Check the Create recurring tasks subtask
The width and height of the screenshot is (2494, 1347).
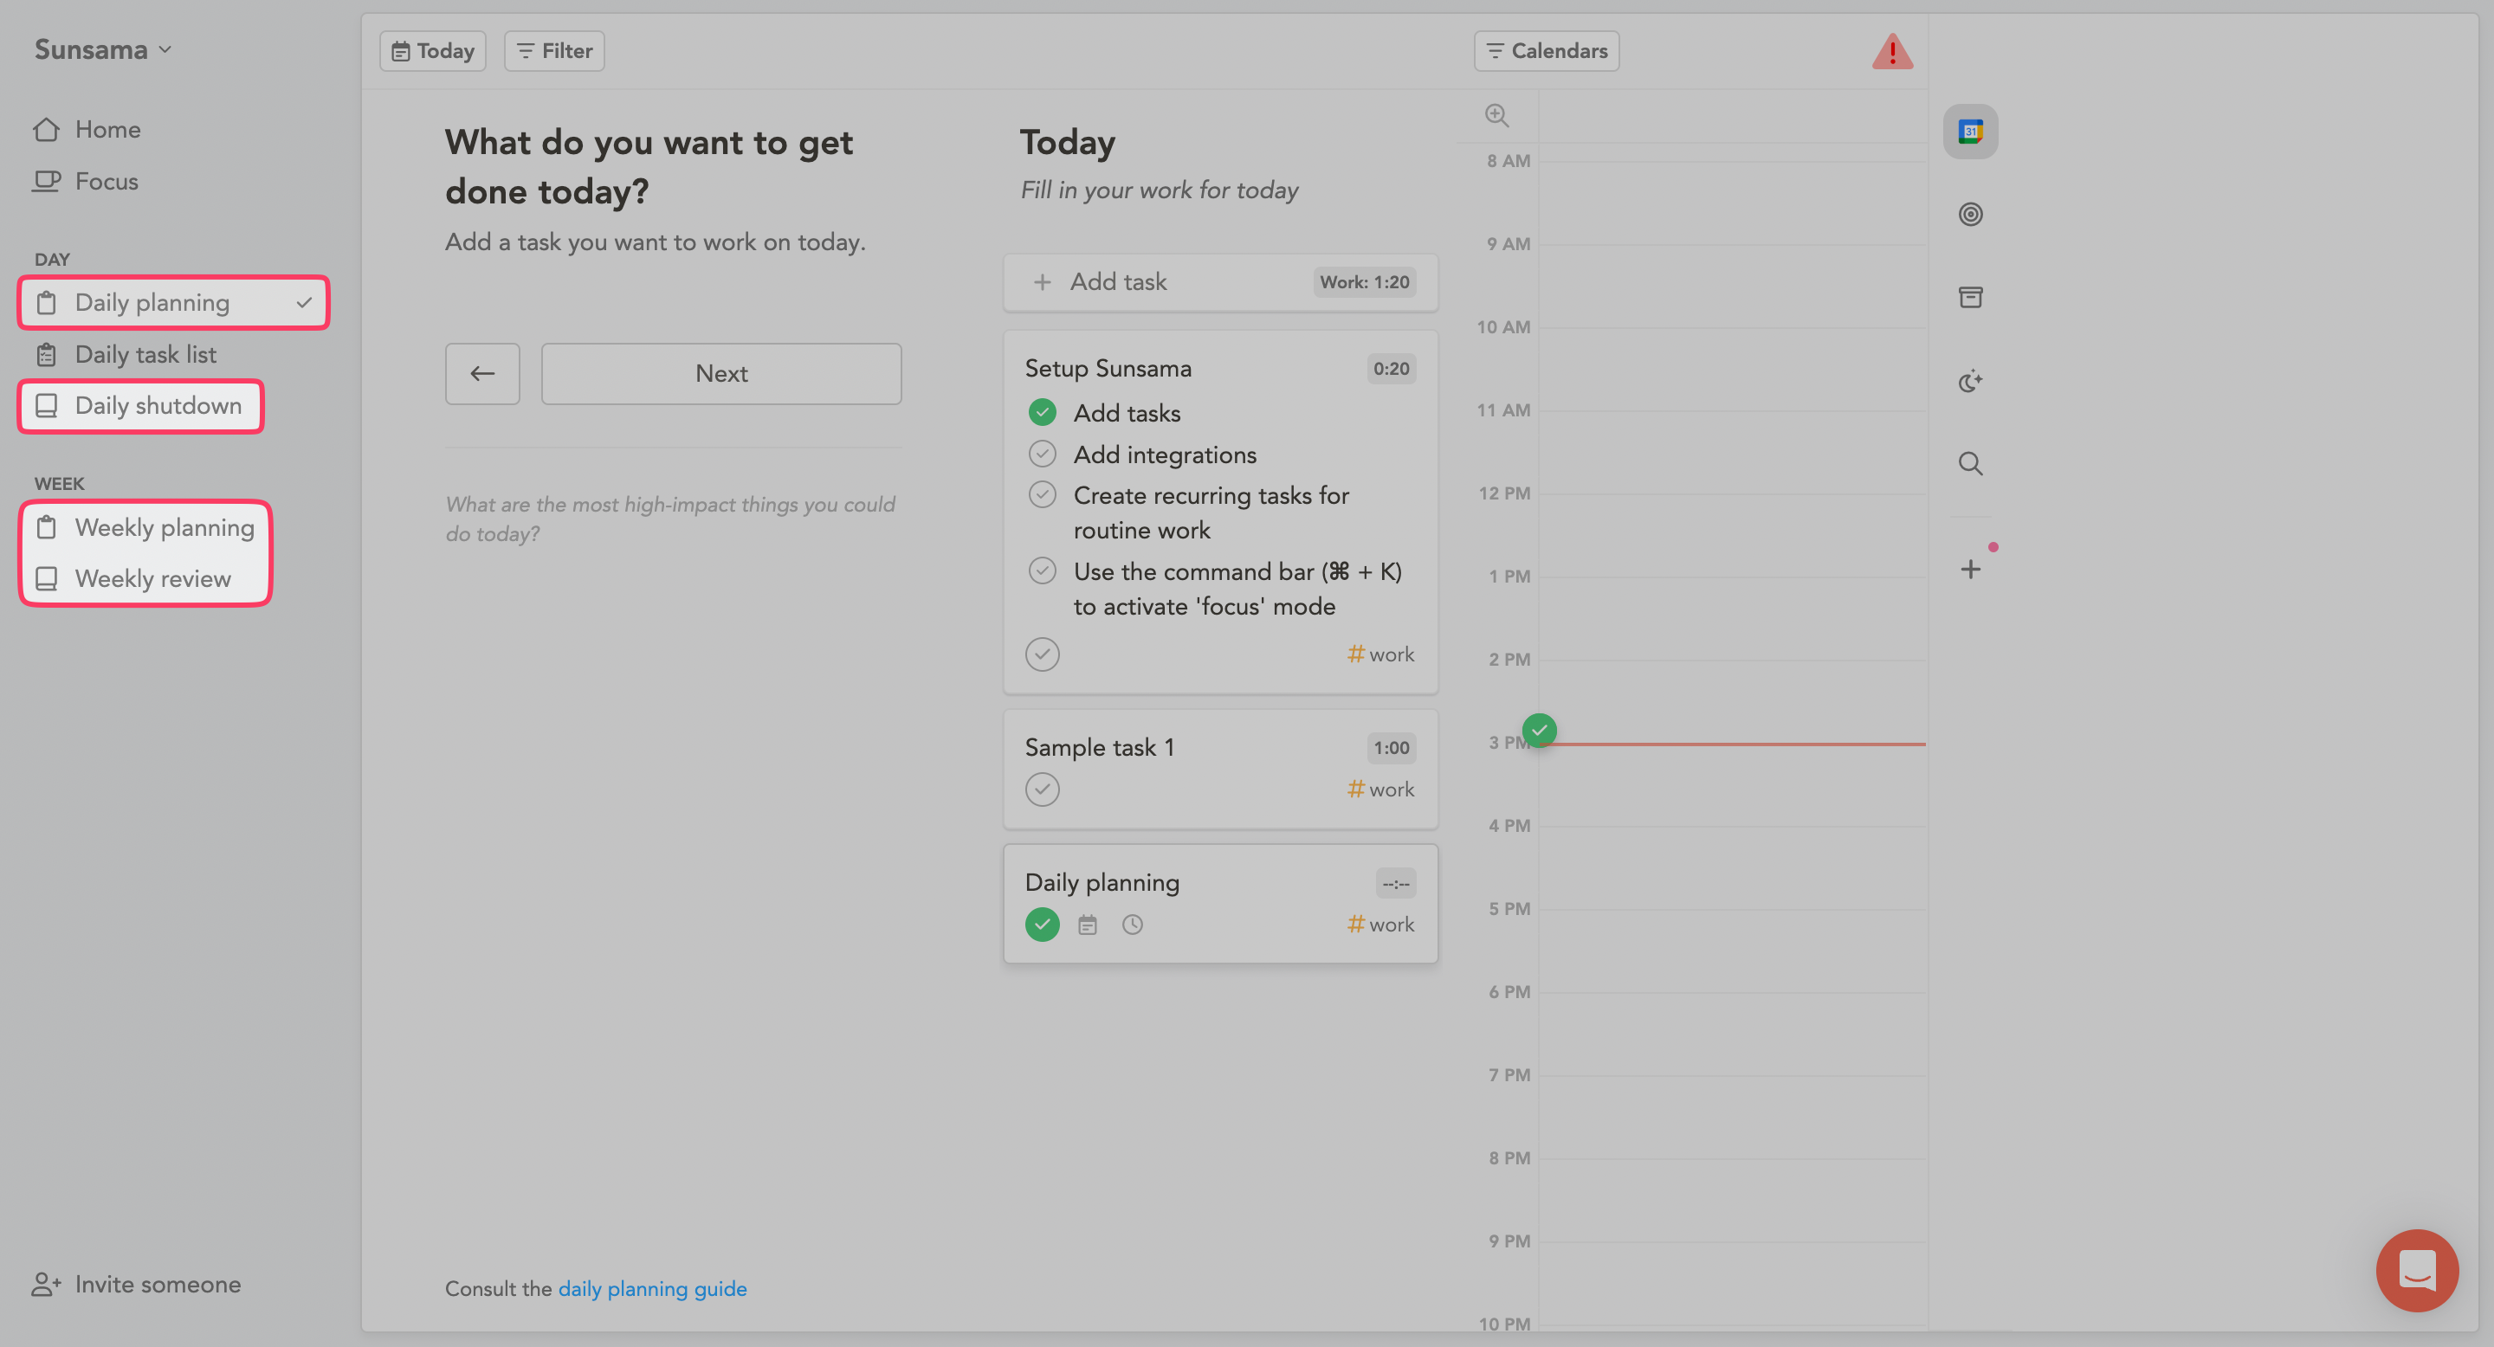[x=1042, y=494]
